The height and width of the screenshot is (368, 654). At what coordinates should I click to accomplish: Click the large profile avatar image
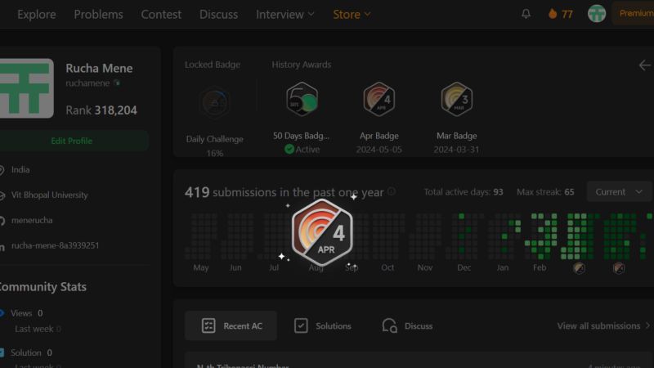(26, 88)
